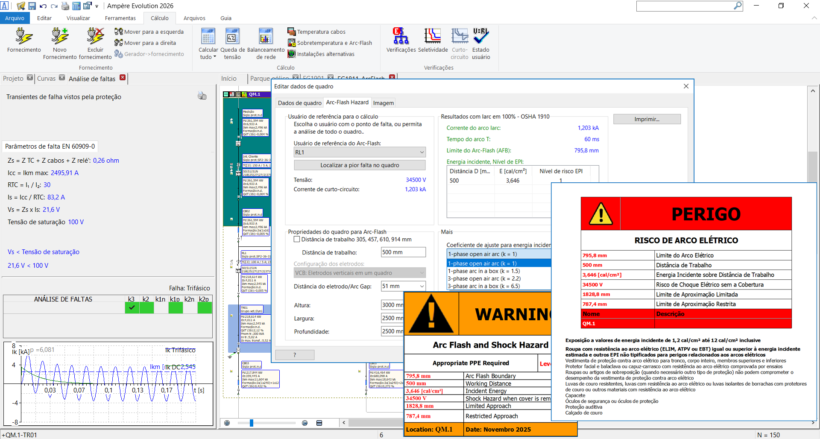Viewport: 820px width, 439px height.
Task: Open the Usuário de referência RL1 dropdown
Action: pyautogui.click(x=360, y=152)
